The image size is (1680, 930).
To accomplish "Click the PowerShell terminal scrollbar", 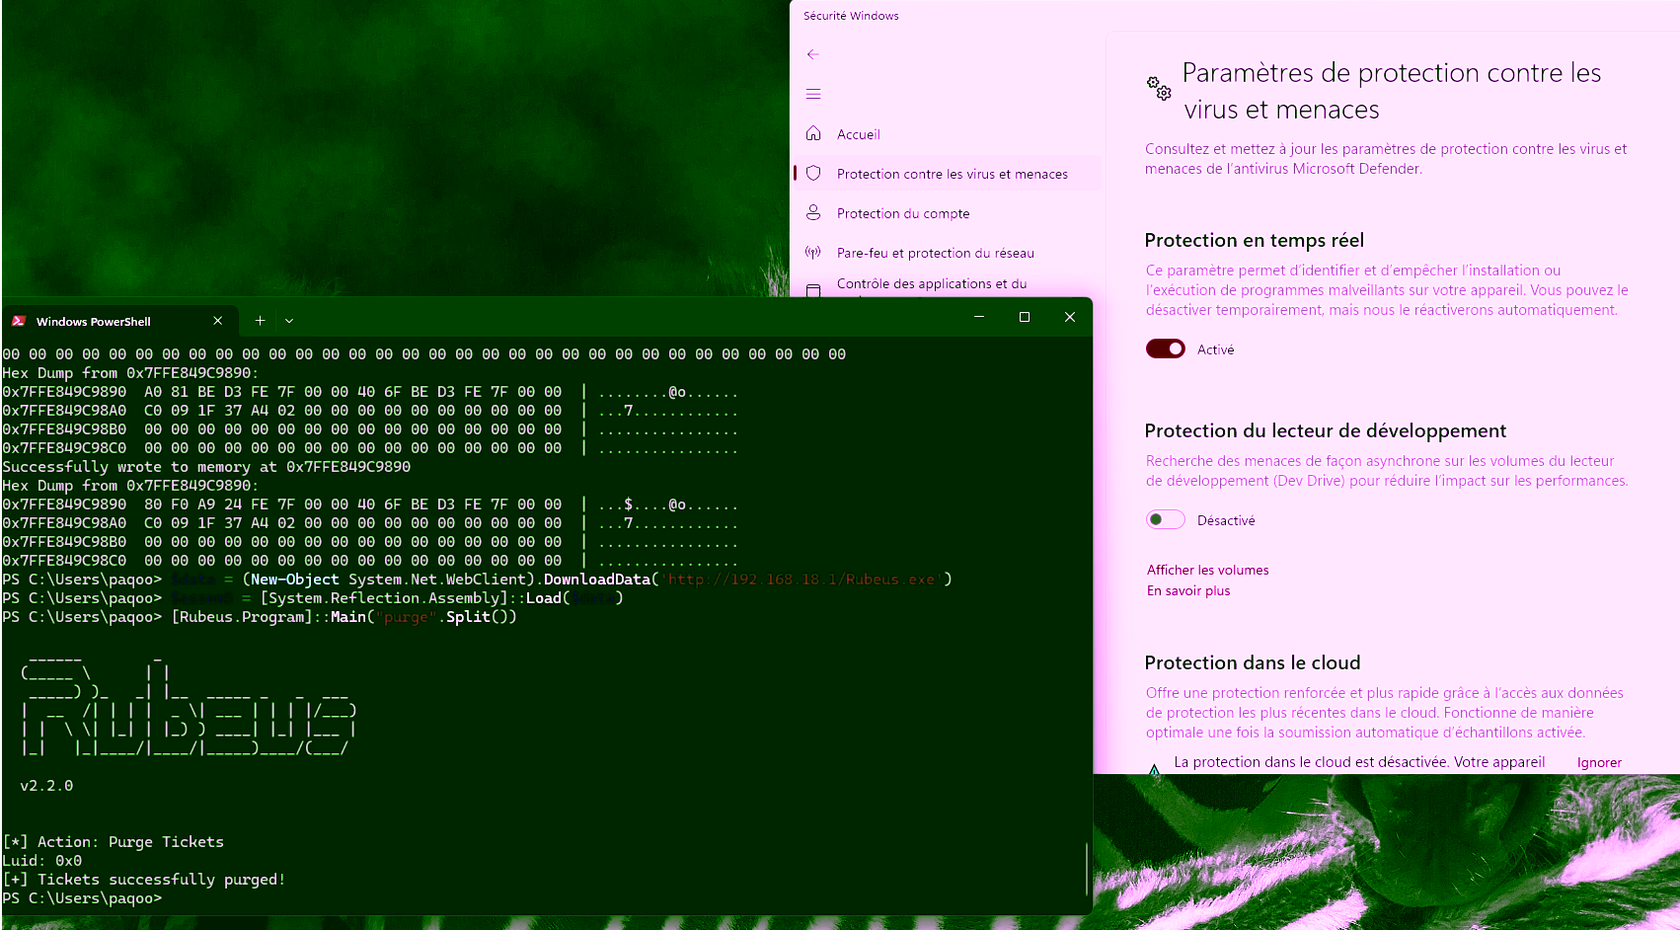I will point(1087,869).
